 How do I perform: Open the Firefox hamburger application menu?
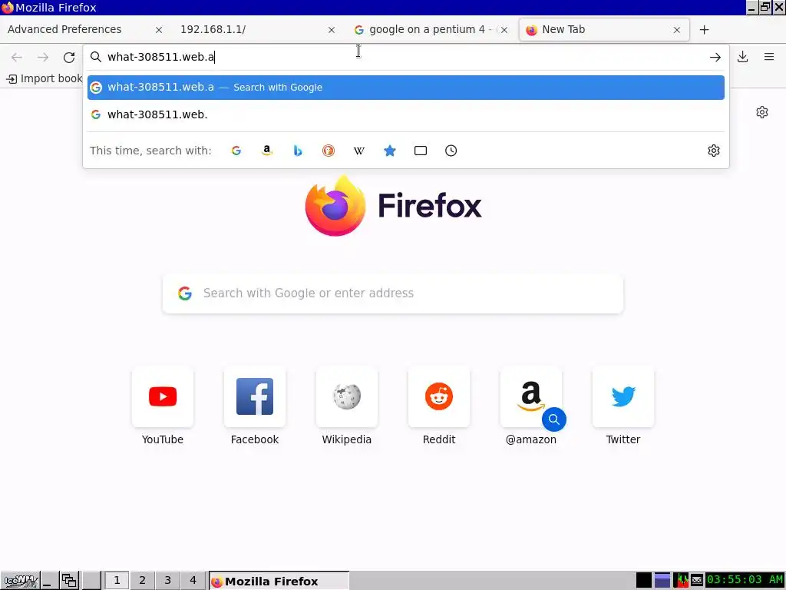pos(769,57)
